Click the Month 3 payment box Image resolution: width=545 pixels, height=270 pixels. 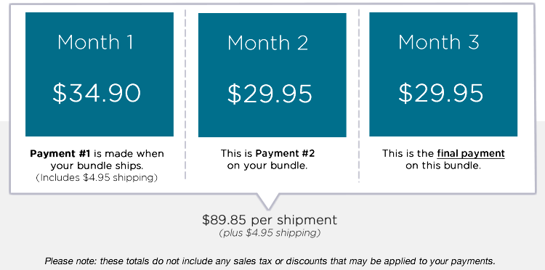tap(443, 74)
